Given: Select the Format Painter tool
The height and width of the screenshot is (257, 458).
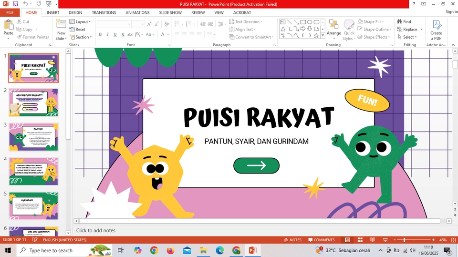Looking at the screenshot, I should (33, 37).
